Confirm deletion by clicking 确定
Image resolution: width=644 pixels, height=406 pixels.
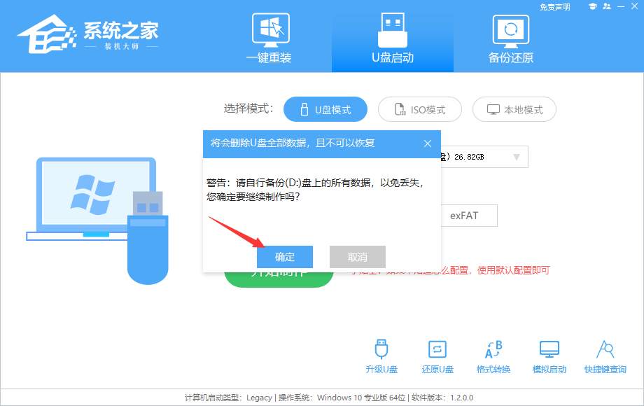click(284, 257)
